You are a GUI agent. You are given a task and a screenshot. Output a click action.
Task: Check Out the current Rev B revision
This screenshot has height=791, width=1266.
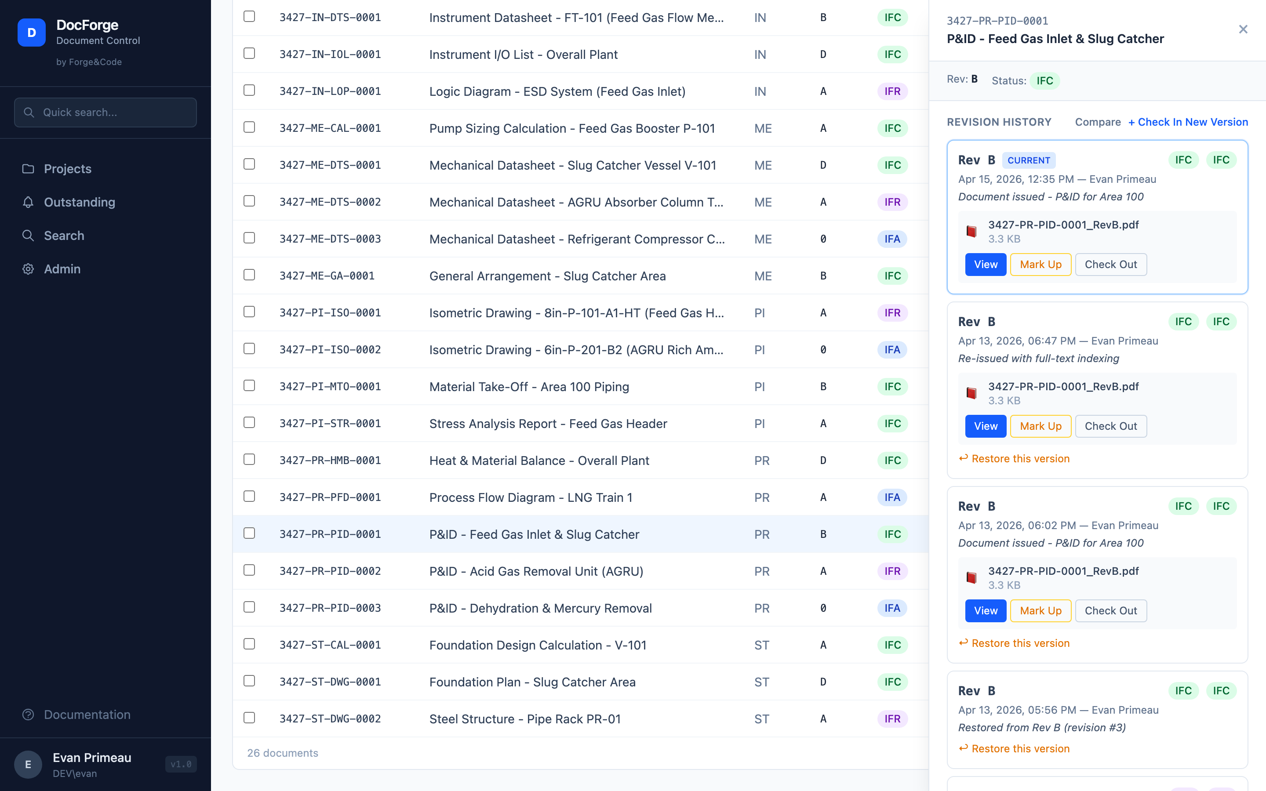click(1111, 264)
